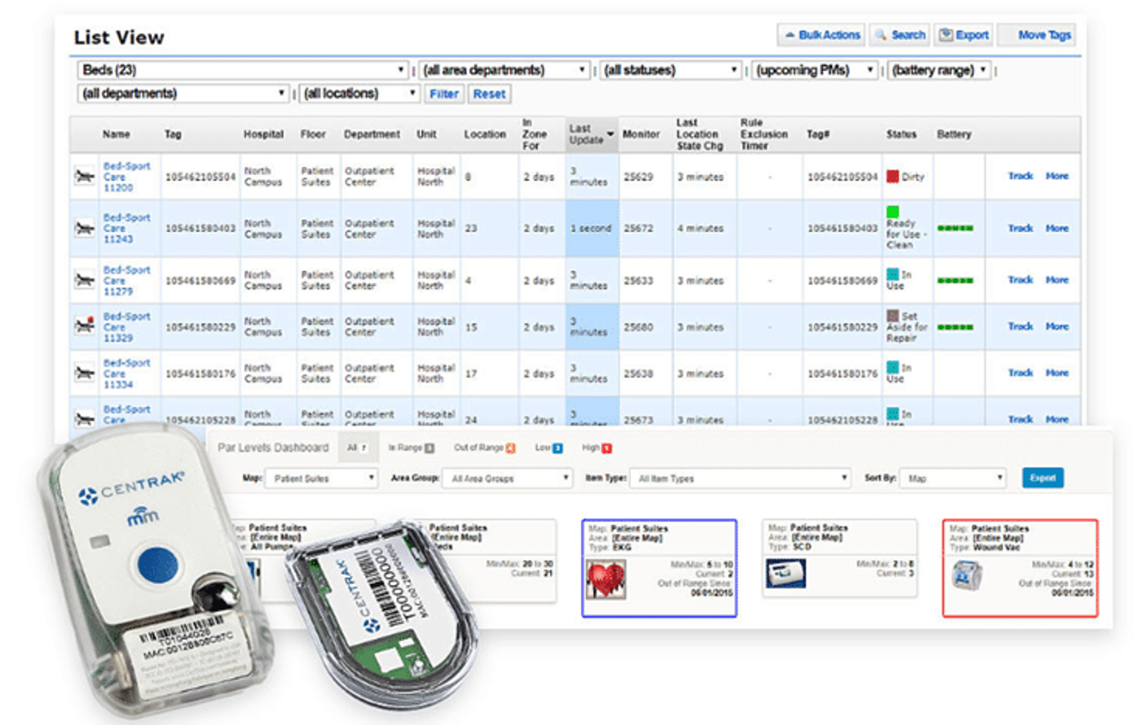Click Track for Bed-Sport Care 11243
This screenshot has height=725, width=1146.
[1020, 228]
